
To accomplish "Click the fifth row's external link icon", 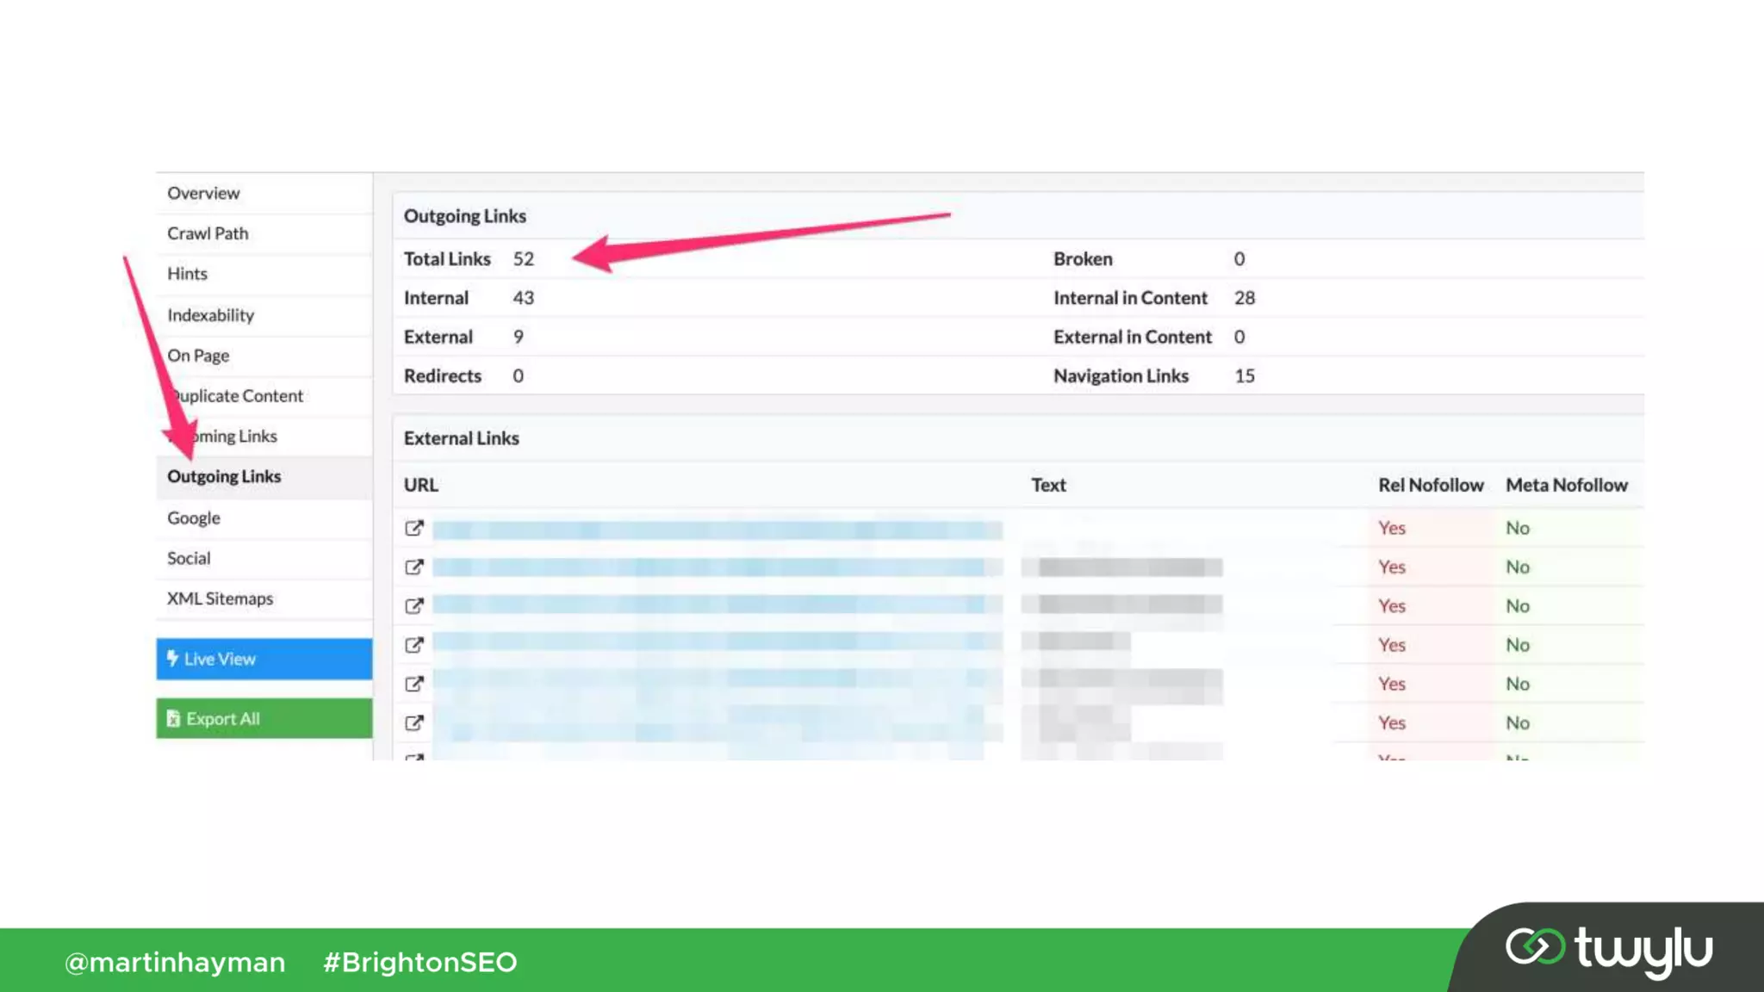I will (x=414, y=684).
